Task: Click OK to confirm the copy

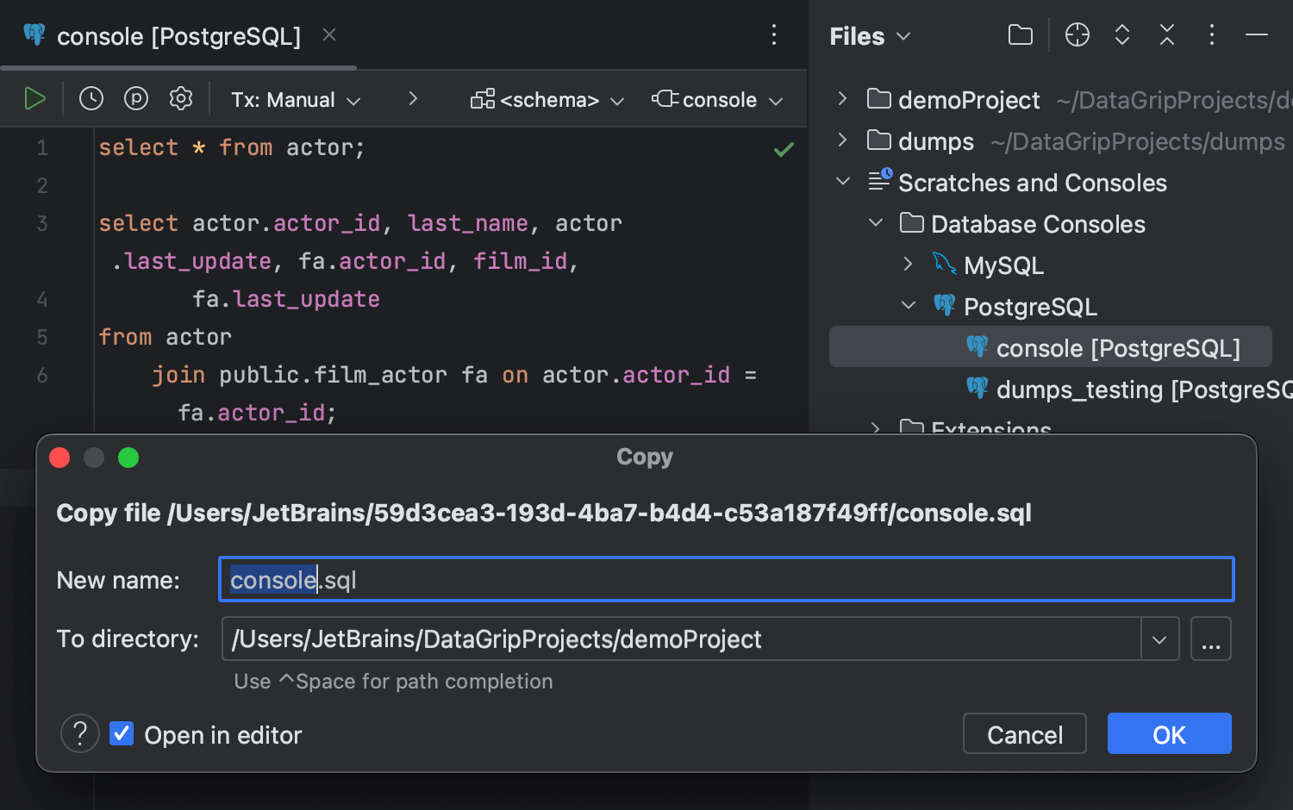Action: pyautogui.click(x=1169, y=733)
